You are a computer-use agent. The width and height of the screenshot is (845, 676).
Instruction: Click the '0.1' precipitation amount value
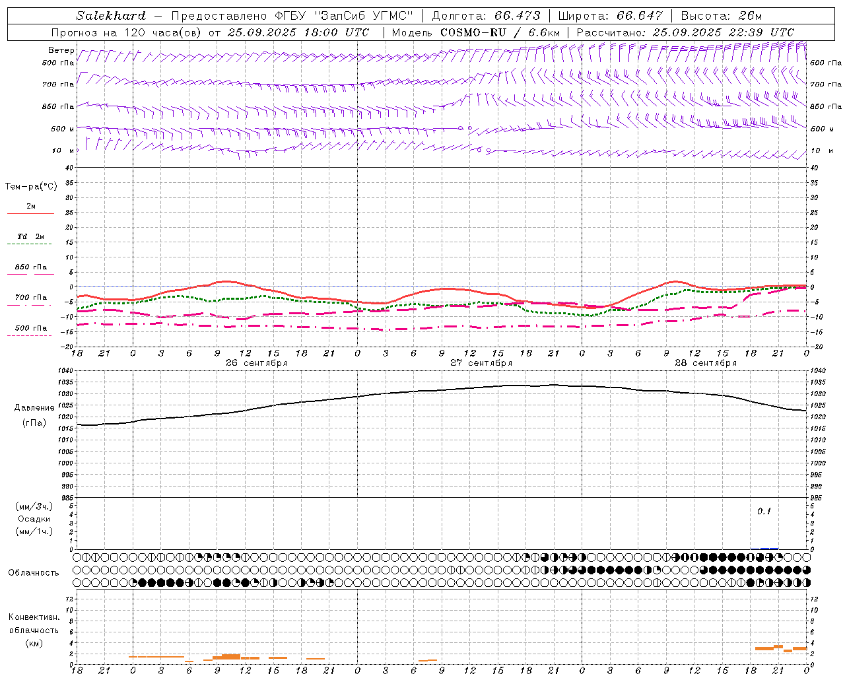764,511
